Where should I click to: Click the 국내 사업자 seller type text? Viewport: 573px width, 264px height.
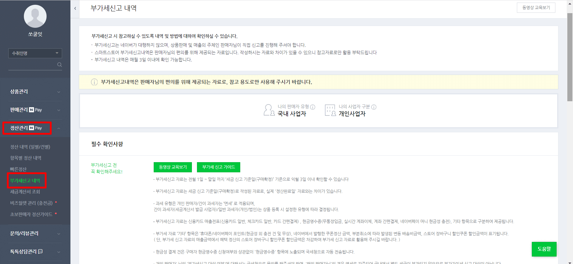292,114
